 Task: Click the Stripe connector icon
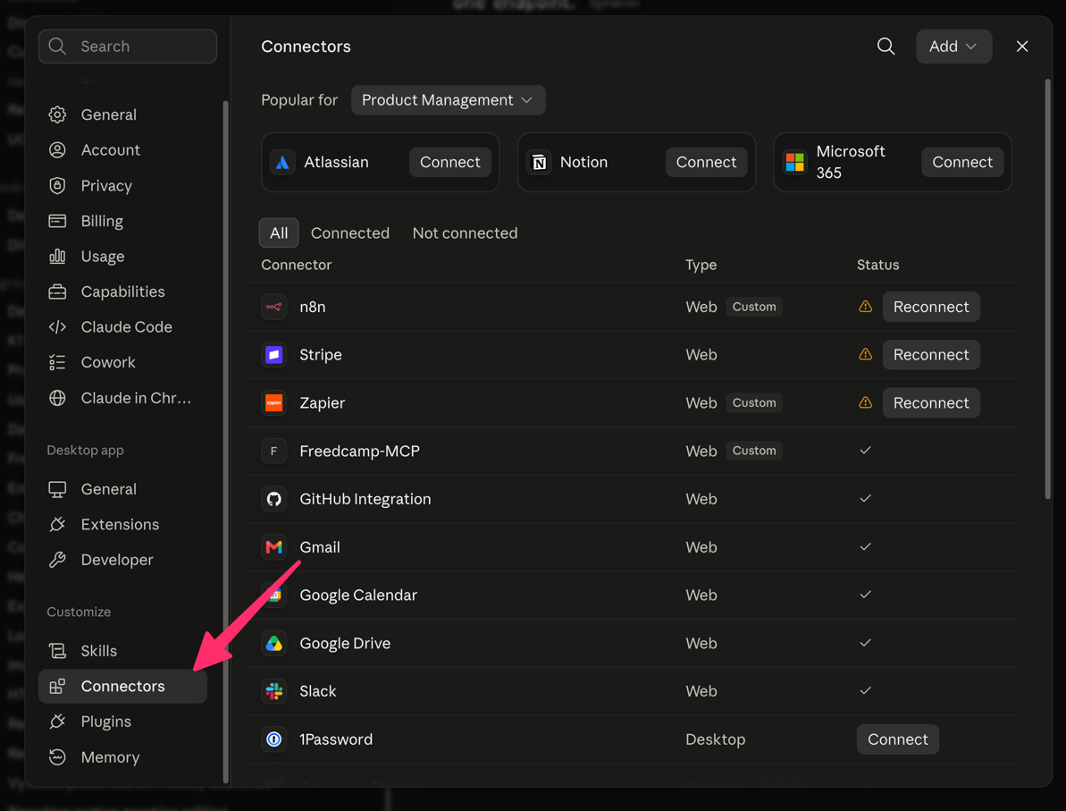tap(274, 354)
